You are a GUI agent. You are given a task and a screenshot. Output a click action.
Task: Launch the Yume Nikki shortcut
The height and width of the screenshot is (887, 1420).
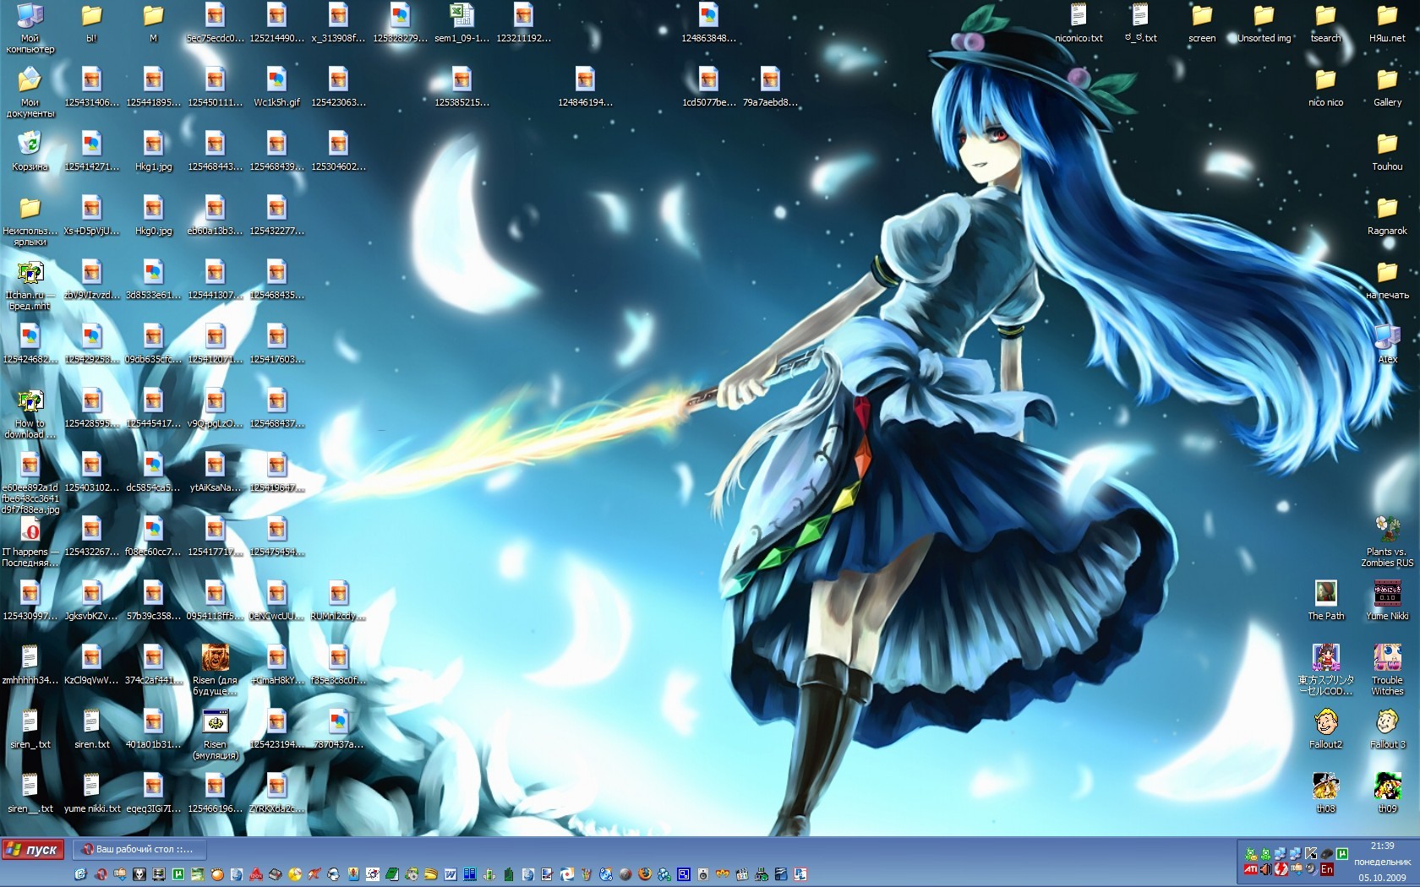[x=1387, y=600]
